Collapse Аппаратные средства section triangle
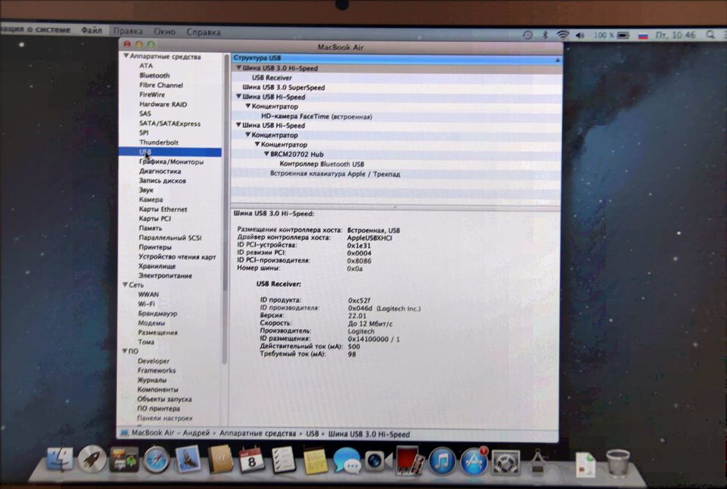Viewport: 727px width, 489px height. click(126, 56)
